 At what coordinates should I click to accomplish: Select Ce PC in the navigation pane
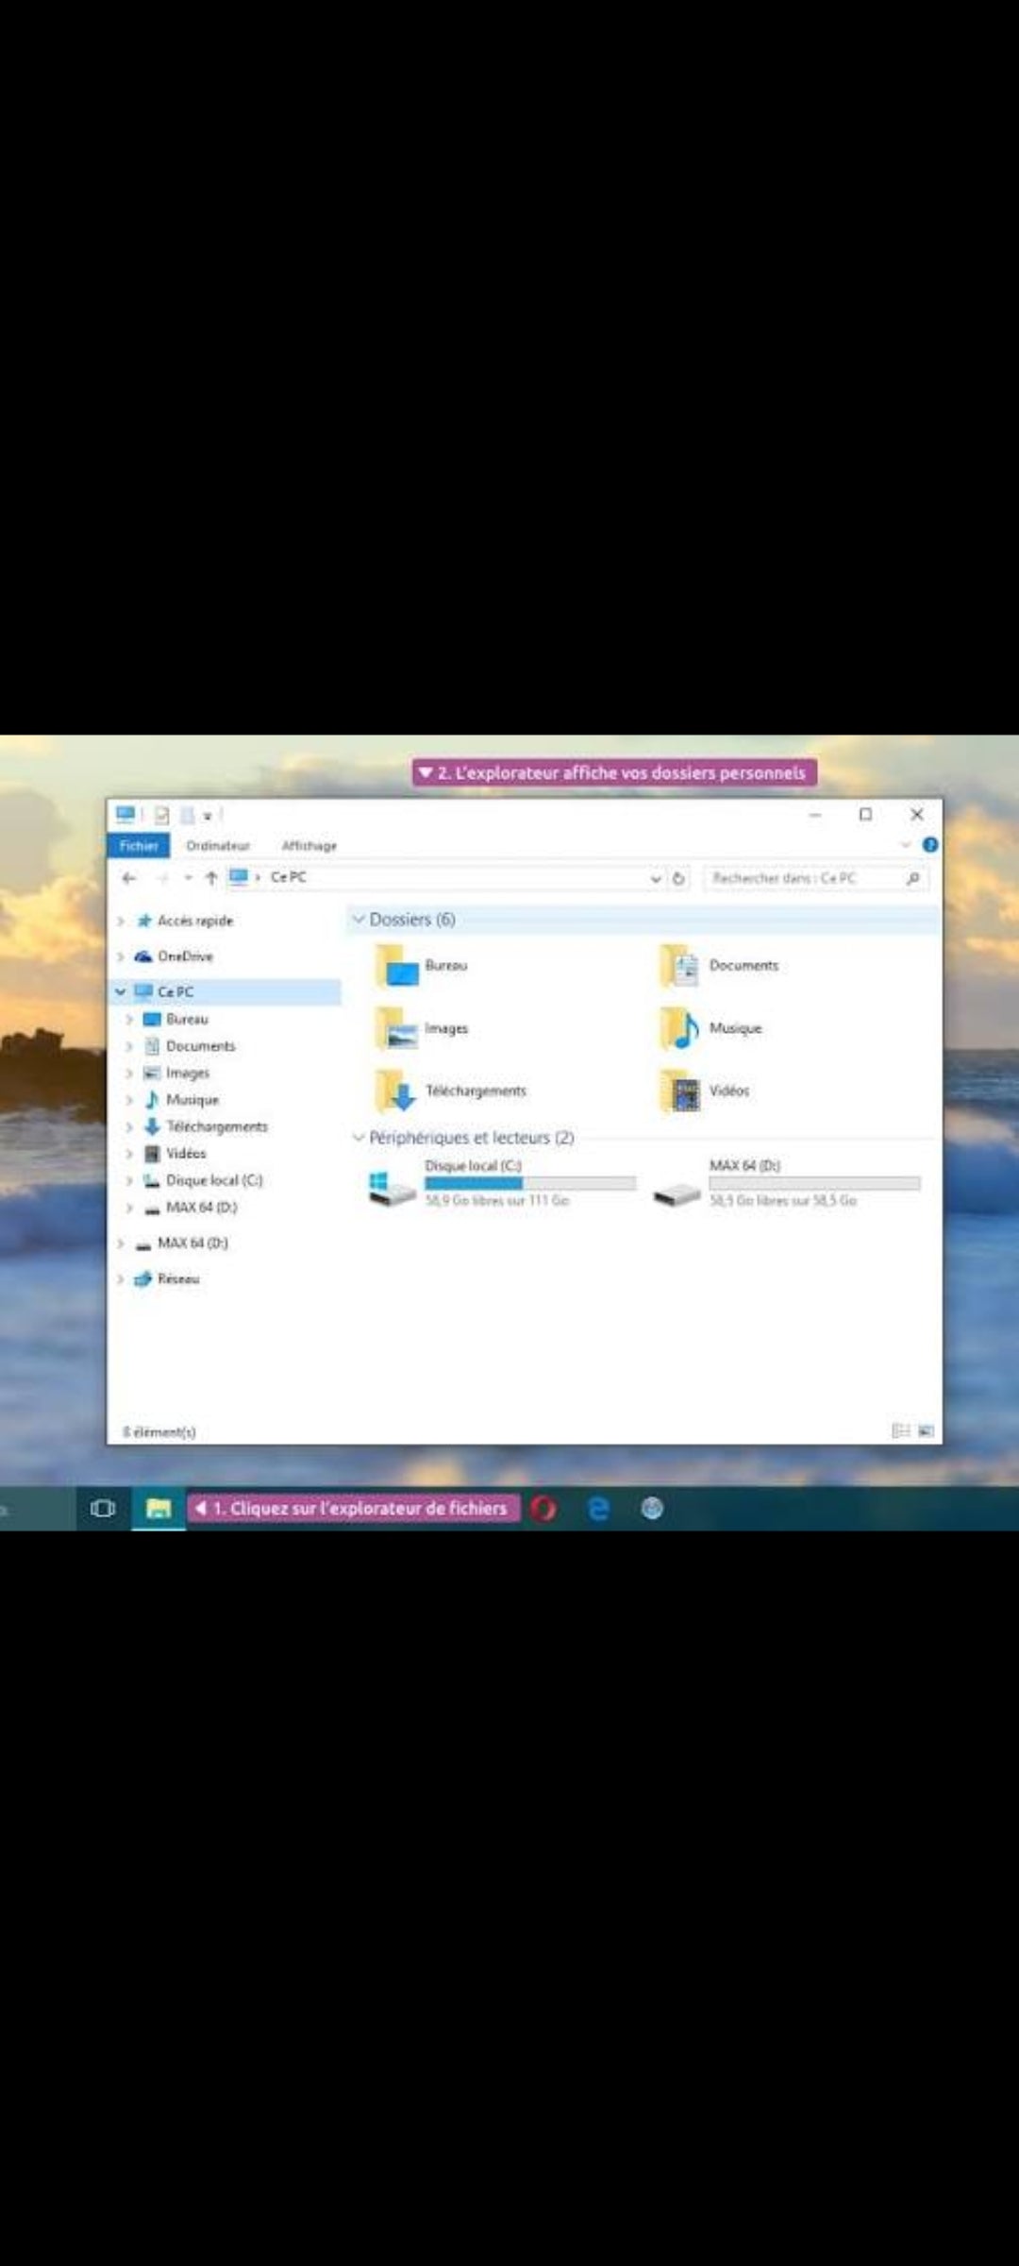tap(175, 991)
